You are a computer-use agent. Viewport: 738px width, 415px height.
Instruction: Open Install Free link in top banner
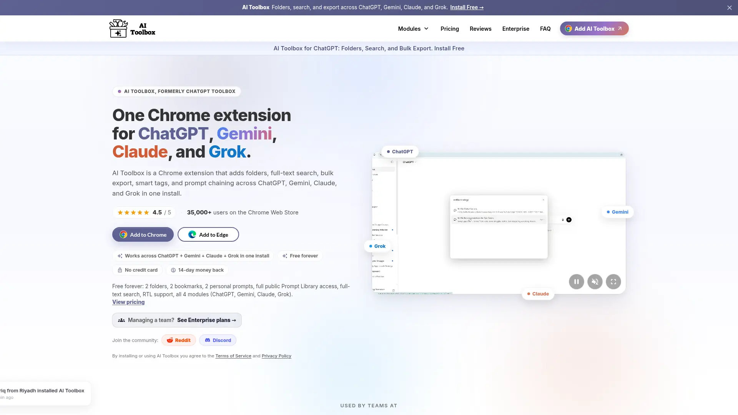467,7
